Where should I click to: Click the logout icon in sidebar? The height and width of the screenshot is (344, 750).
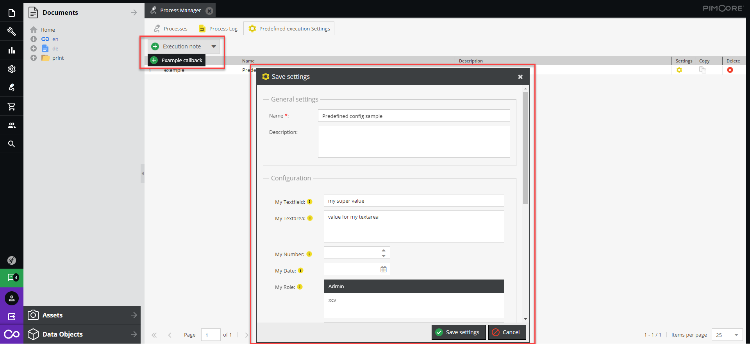pyautogui.click(x=12, y=317)
